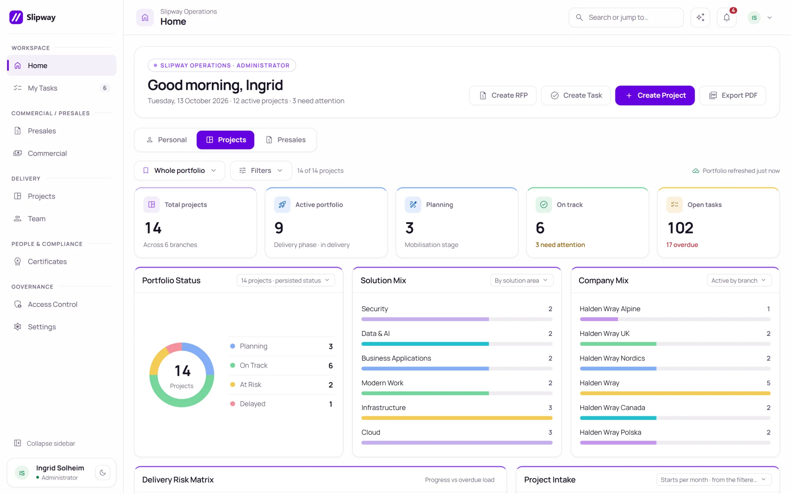Click the Access Control shield icon
Viewport: 791px width, 494px height.
coord(18,304)
